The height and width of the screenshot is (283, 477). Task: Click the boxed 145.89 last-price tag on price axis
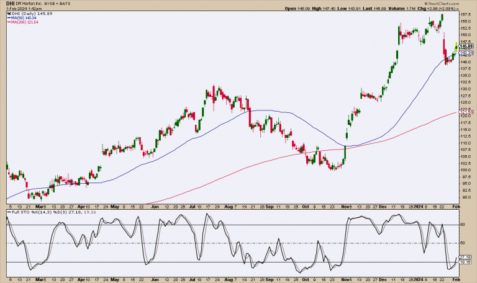(466, 47)
